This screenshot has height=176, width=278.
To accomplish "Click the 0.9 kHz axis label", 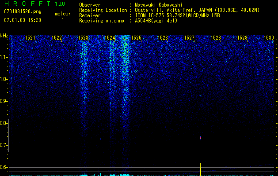I will point(4,101).
